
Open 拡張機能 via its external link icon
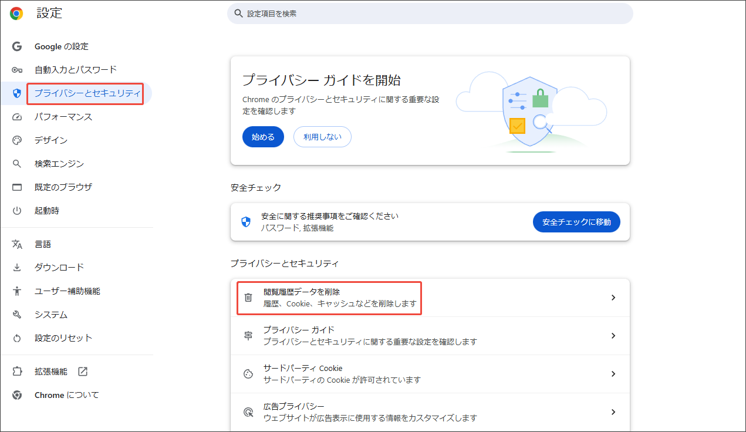click(x=82, y=371)
